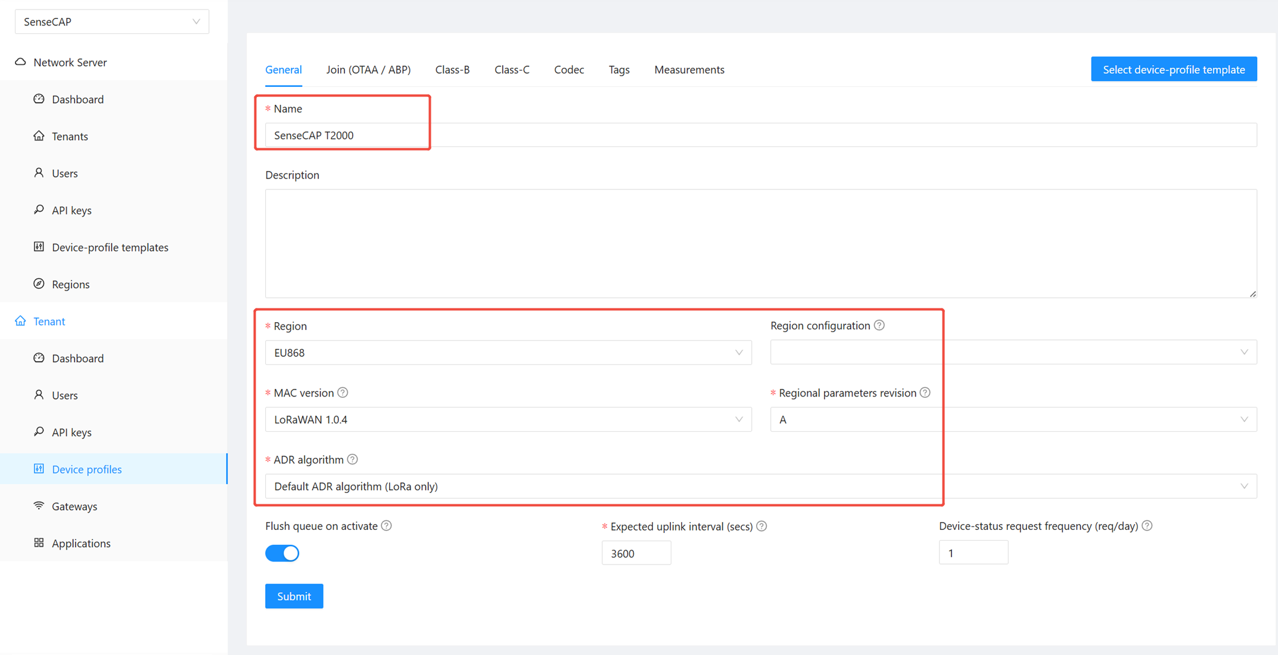Open the ADR algorithm dropdown
This screenshot has width=1278, height=655.
[760, 486]
